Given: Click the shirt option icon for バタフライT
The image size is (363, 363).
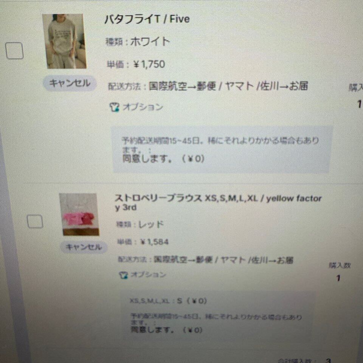Looking at the screenshot, I should pyautogui.click(x=114, y=107).
